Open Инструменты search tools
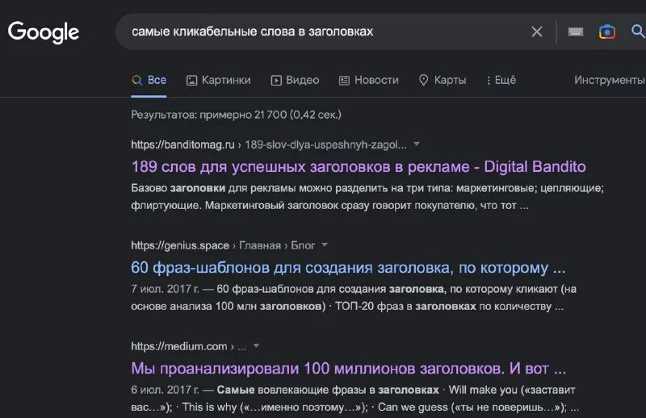The height and width of the screenshot is (418, 646). pos(610,80)
